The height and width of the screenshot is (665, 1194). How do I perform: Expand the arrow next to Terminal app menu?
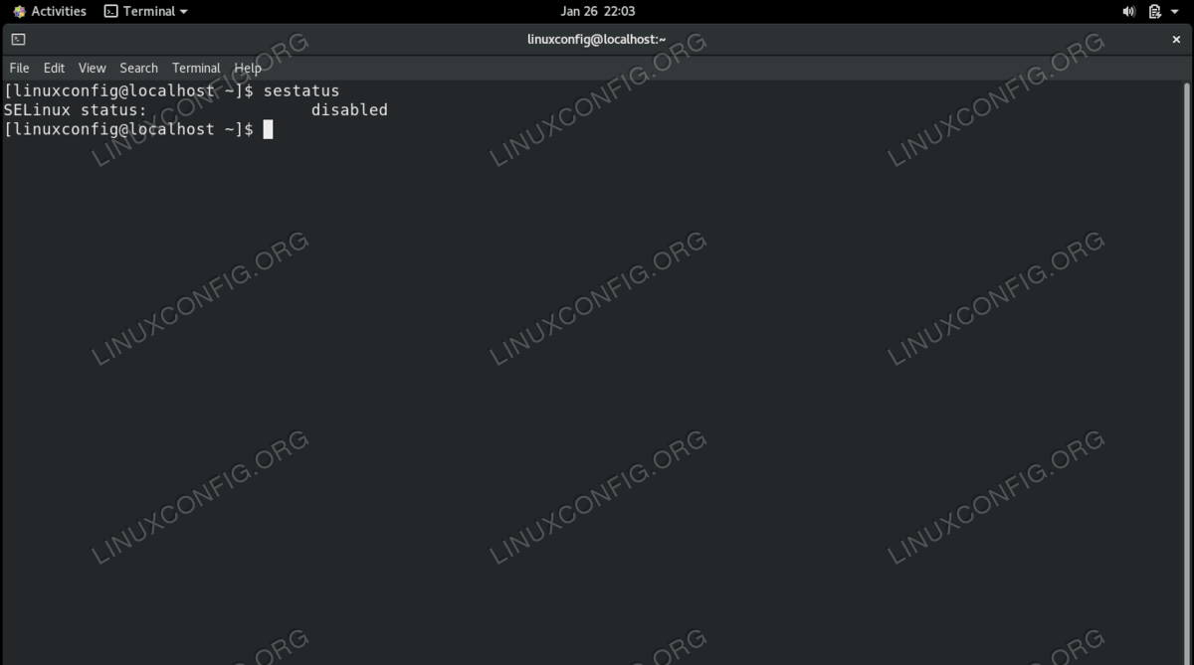183,12
